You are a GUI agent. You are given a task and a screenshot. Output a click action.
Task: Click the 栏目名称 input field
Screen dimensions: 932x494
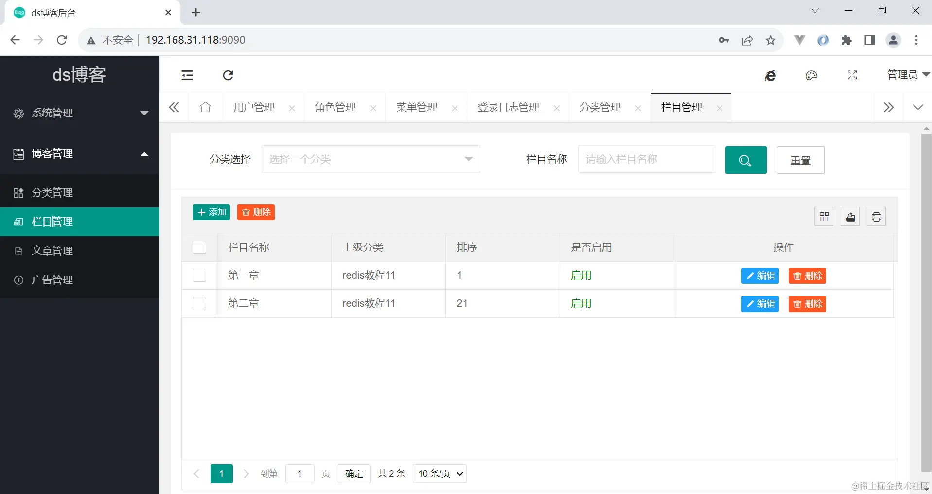point(646,159)
